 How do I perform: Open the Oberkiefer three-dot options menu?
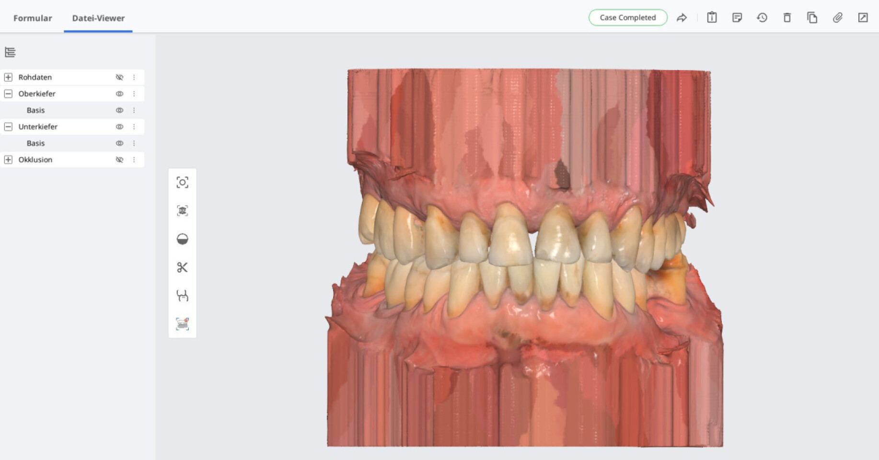[x=134, y=94]
